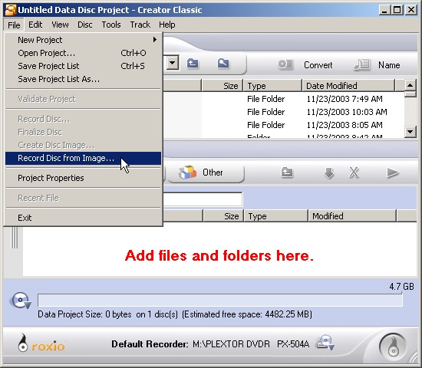This screenshot has height=368, width=422.
Task: Click the add-to-project down arrow icon
Action: [328, 172]
